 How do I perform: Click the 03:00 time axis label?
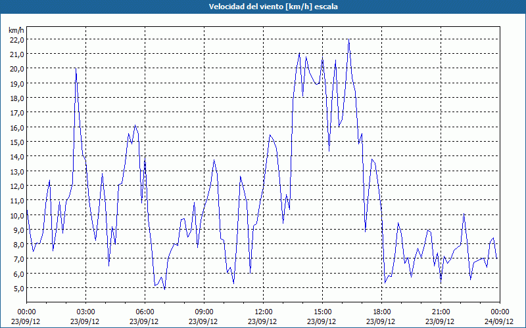86,312
